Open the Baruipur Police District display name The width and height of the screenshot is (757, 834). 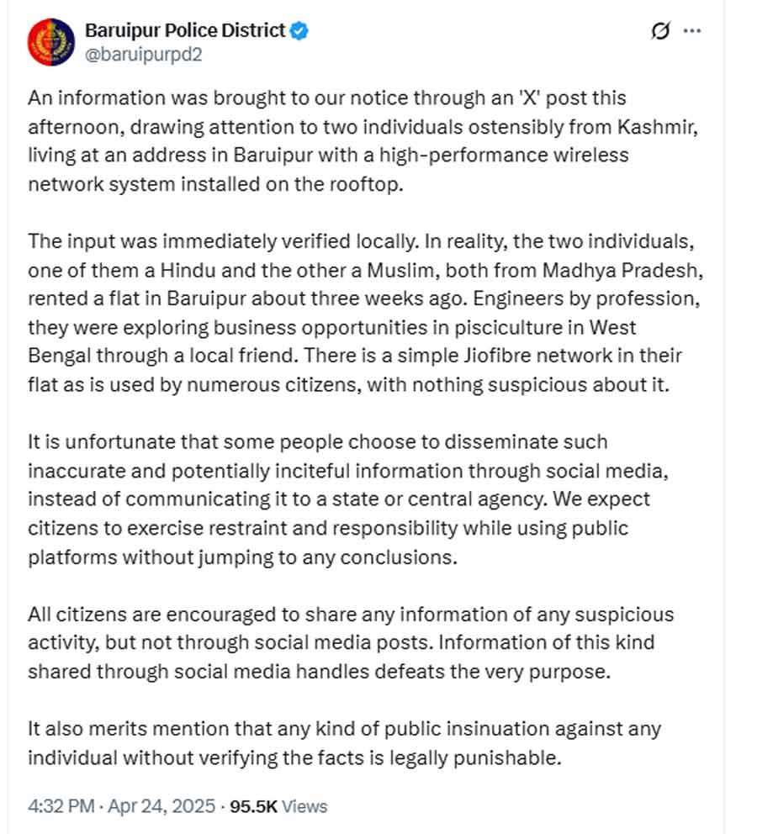[x=185, y=31]
